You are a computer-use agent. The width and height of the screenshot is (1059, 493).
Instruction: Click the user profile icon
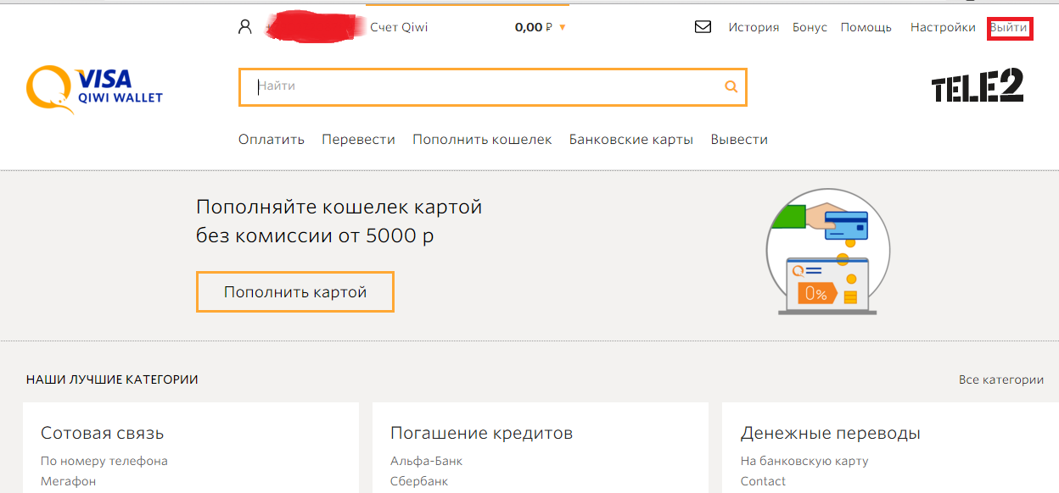tap(245, 27)
